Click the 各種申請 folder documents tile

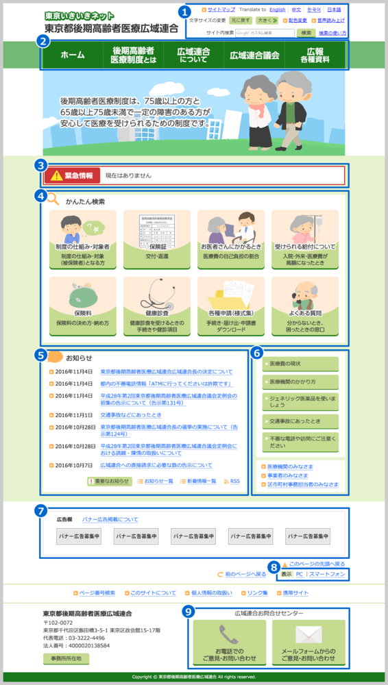[231, 306]
